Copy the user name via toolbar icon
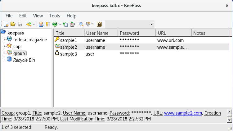The width and height of the screenshot is (233, 131). point(41,24)
